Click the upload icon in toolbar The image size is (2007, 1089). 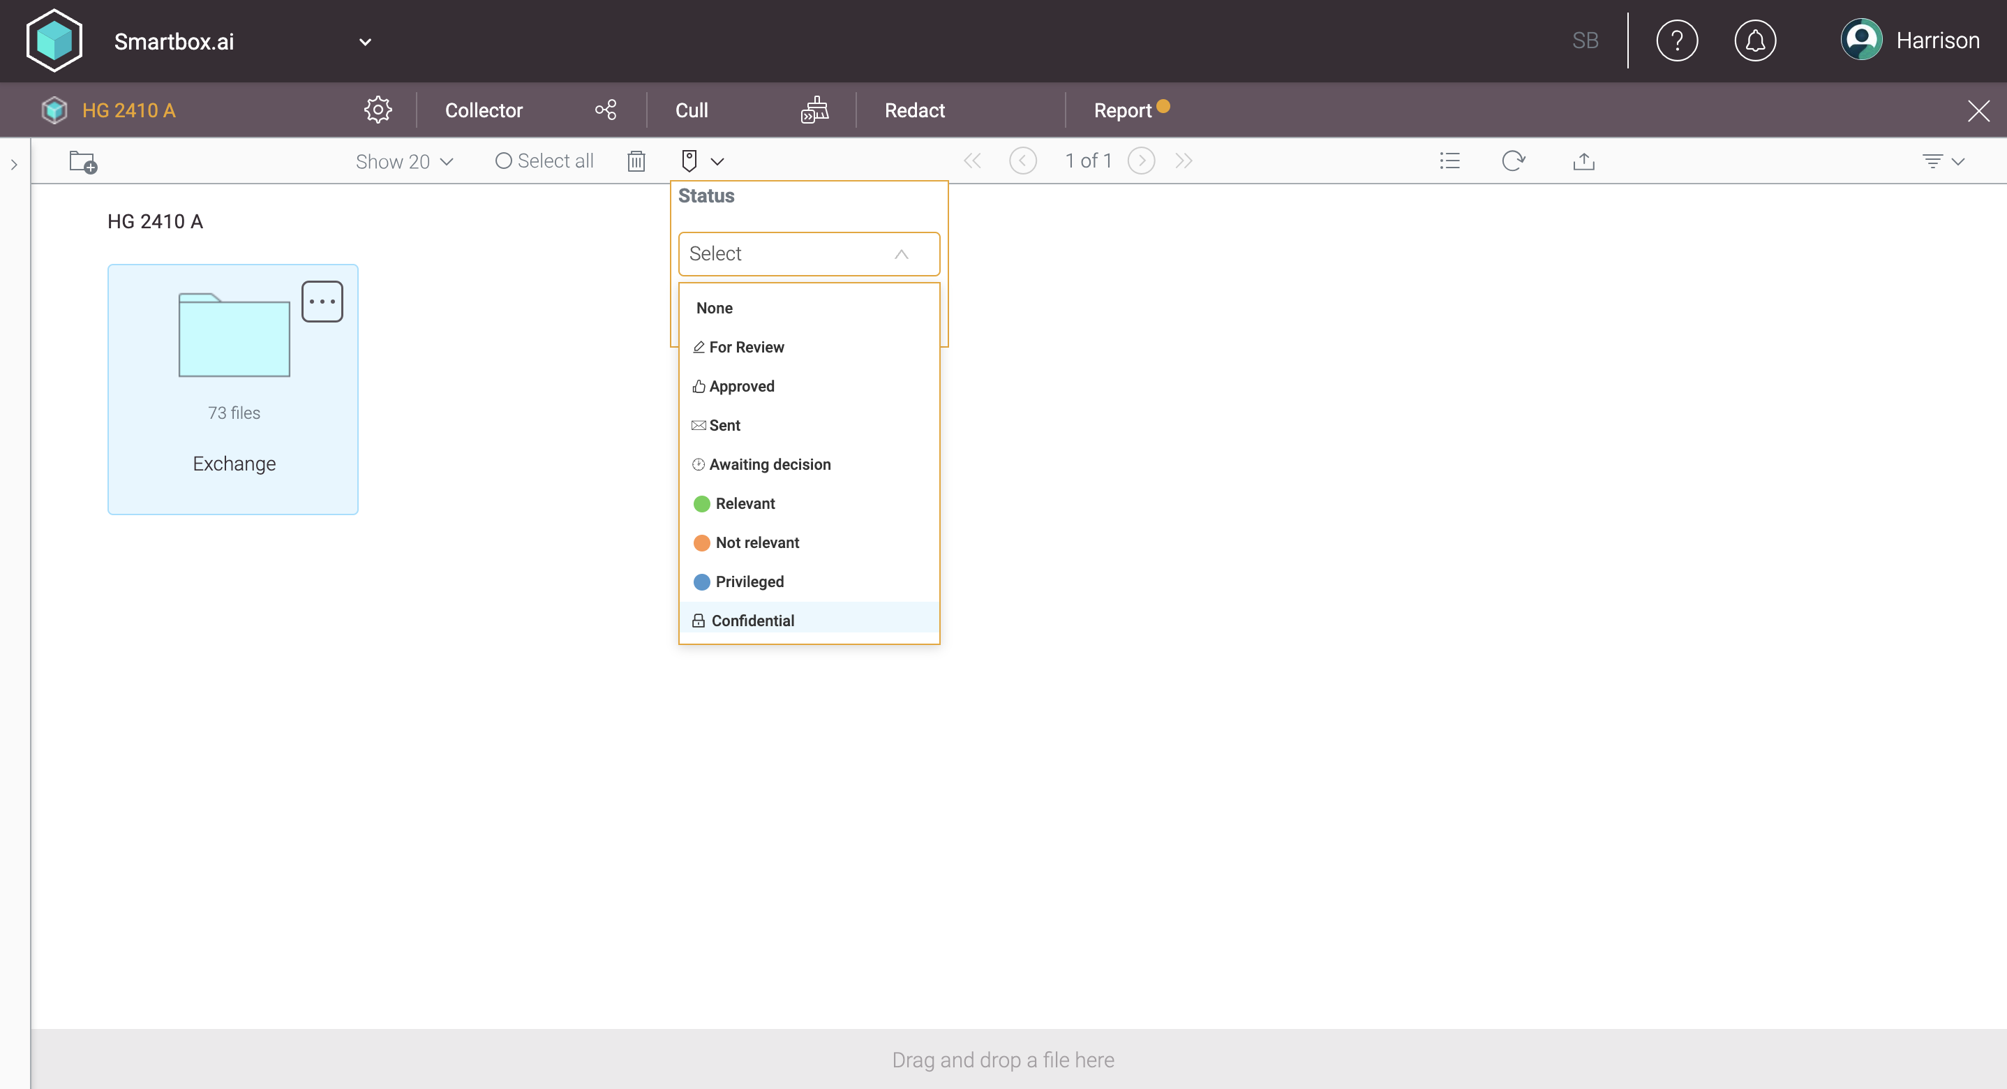1583,161
